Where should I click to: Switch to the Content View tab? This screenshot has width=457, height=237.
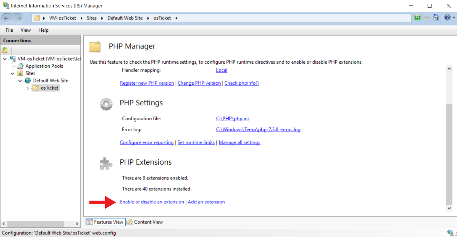click(x=145, y=222)
